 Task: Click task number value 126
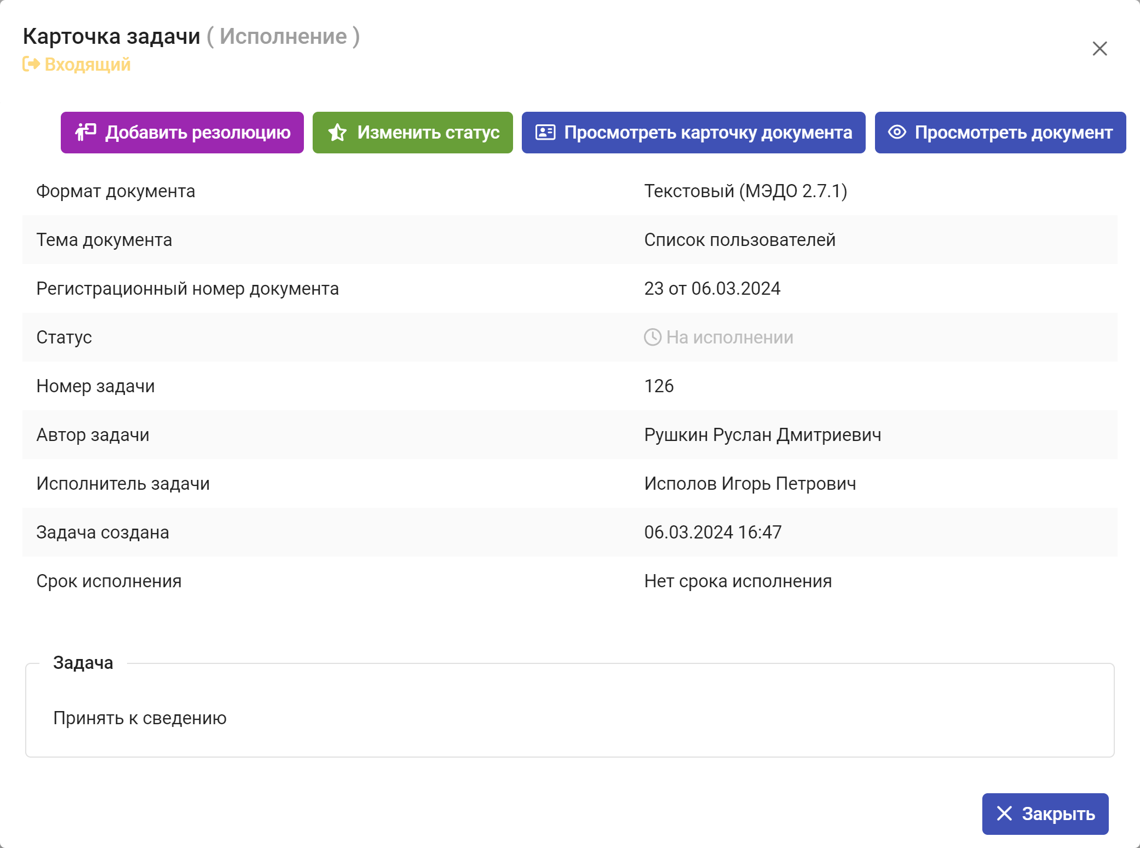659,386
